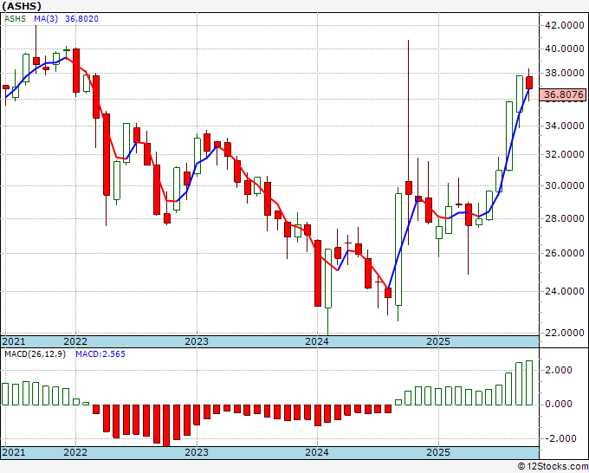Click the 36.8020 moving average value
The image size is (589, 473).
coord(81,19)
